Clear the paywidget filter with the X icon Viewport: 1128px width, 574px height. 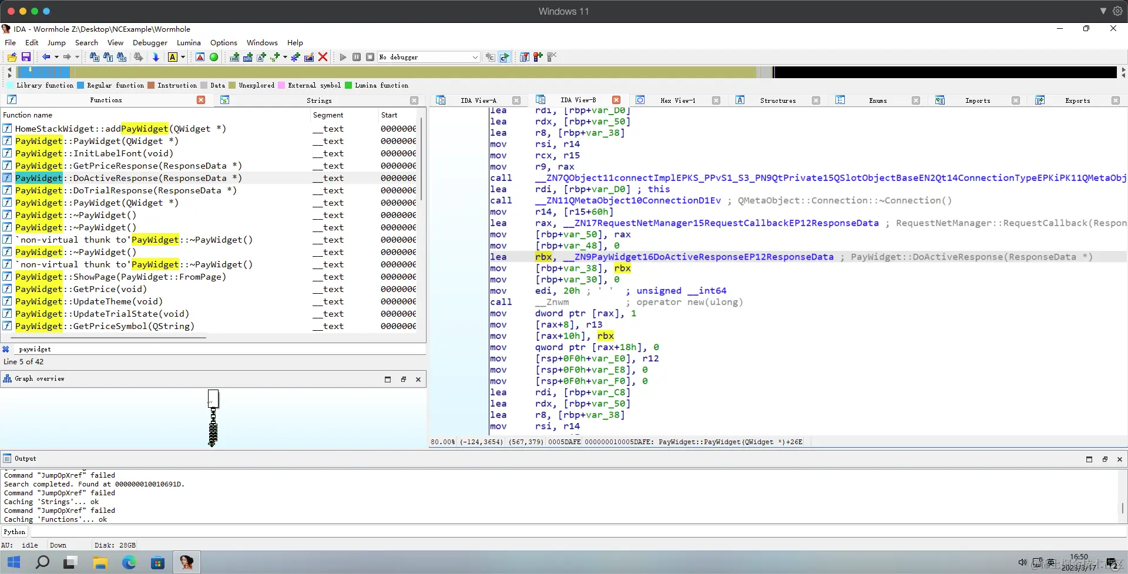(x=6, y=349)
